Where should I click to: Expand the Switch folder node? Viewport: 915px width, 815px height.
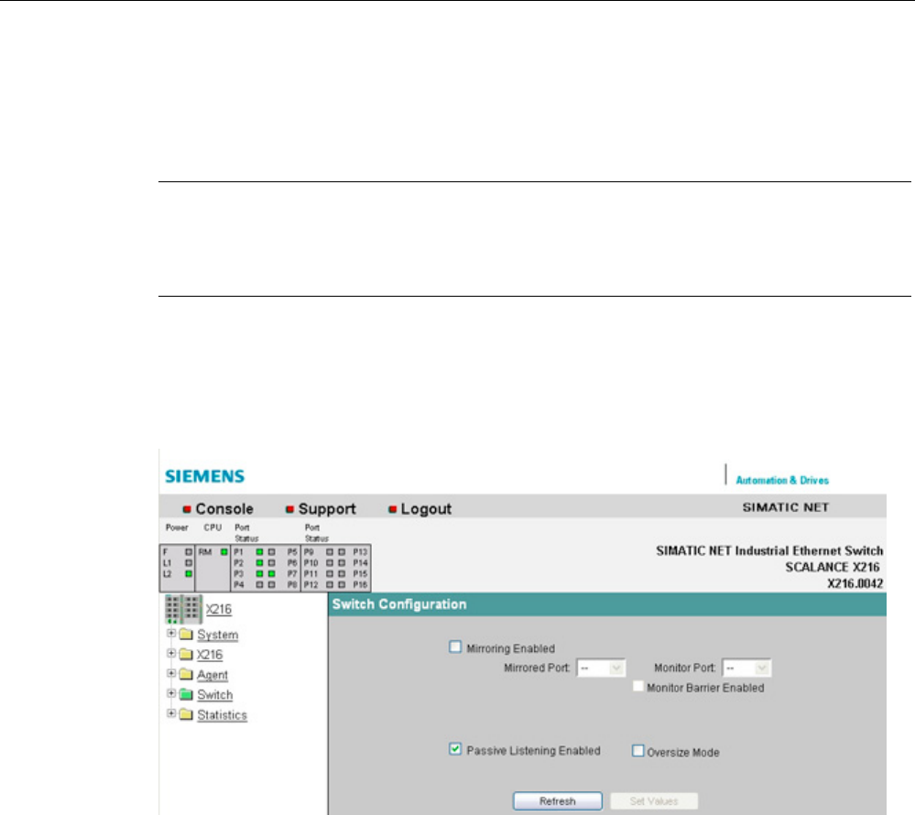[x=171, y=693]
